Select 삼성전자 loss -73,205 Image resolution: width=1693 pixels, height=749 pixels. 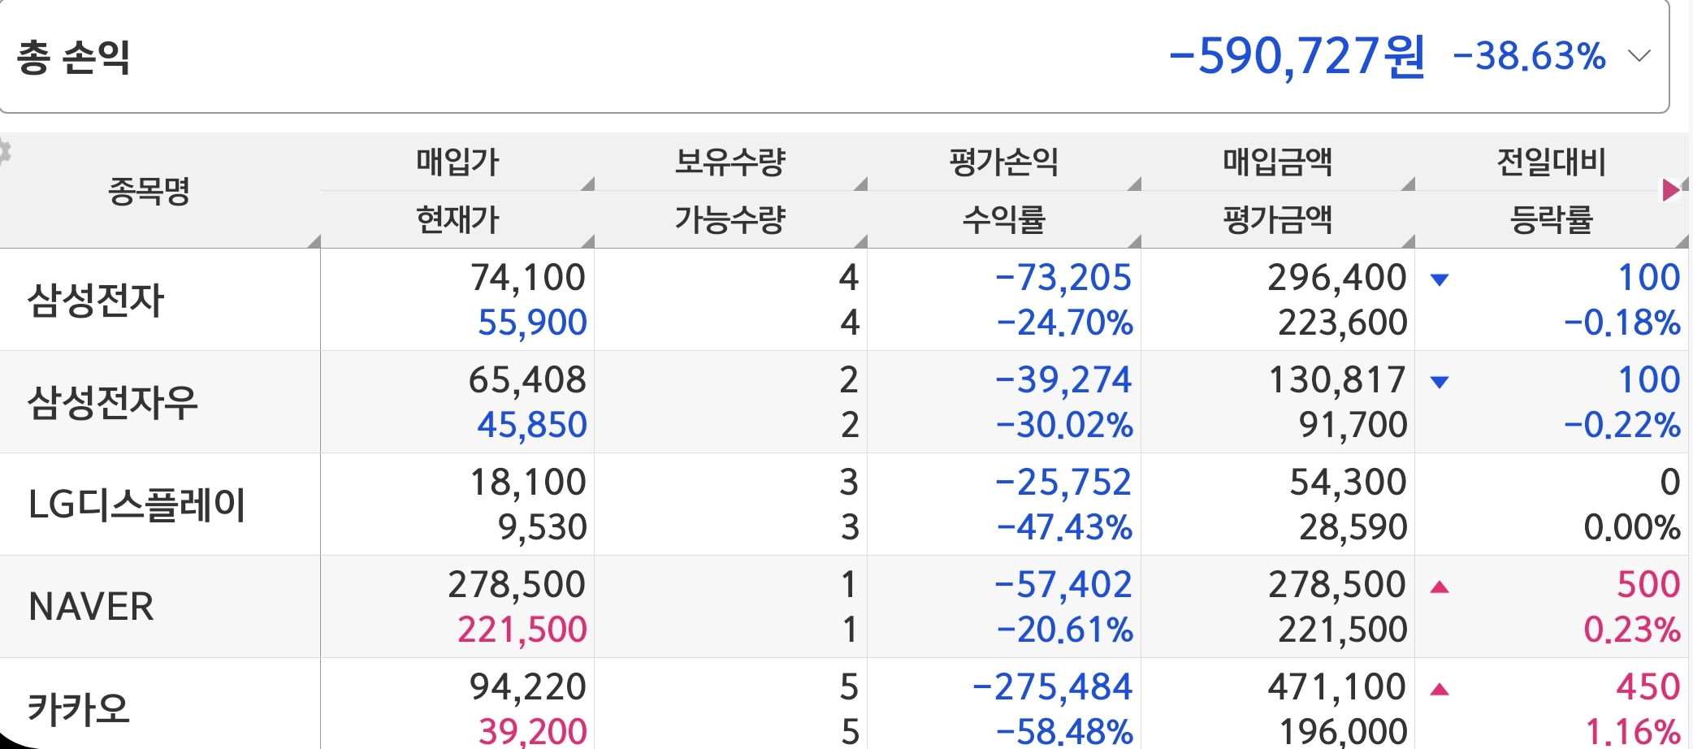click(x=1063, y=278)
